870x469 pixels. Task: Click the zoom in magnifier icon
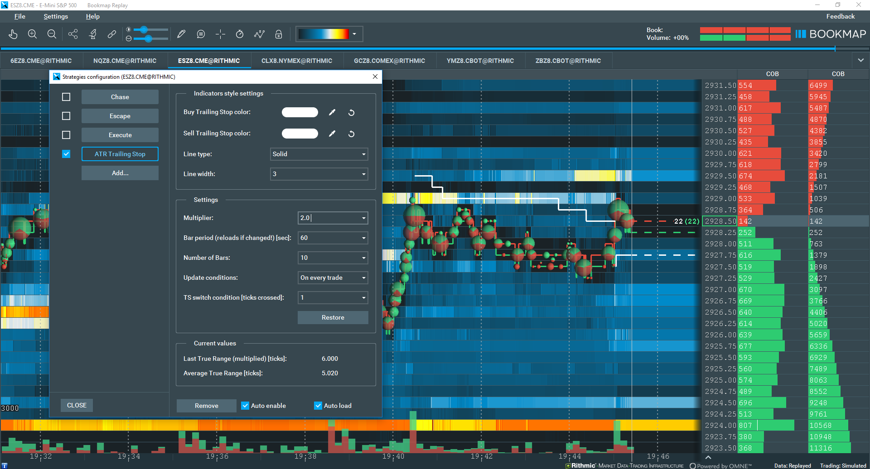32,34
